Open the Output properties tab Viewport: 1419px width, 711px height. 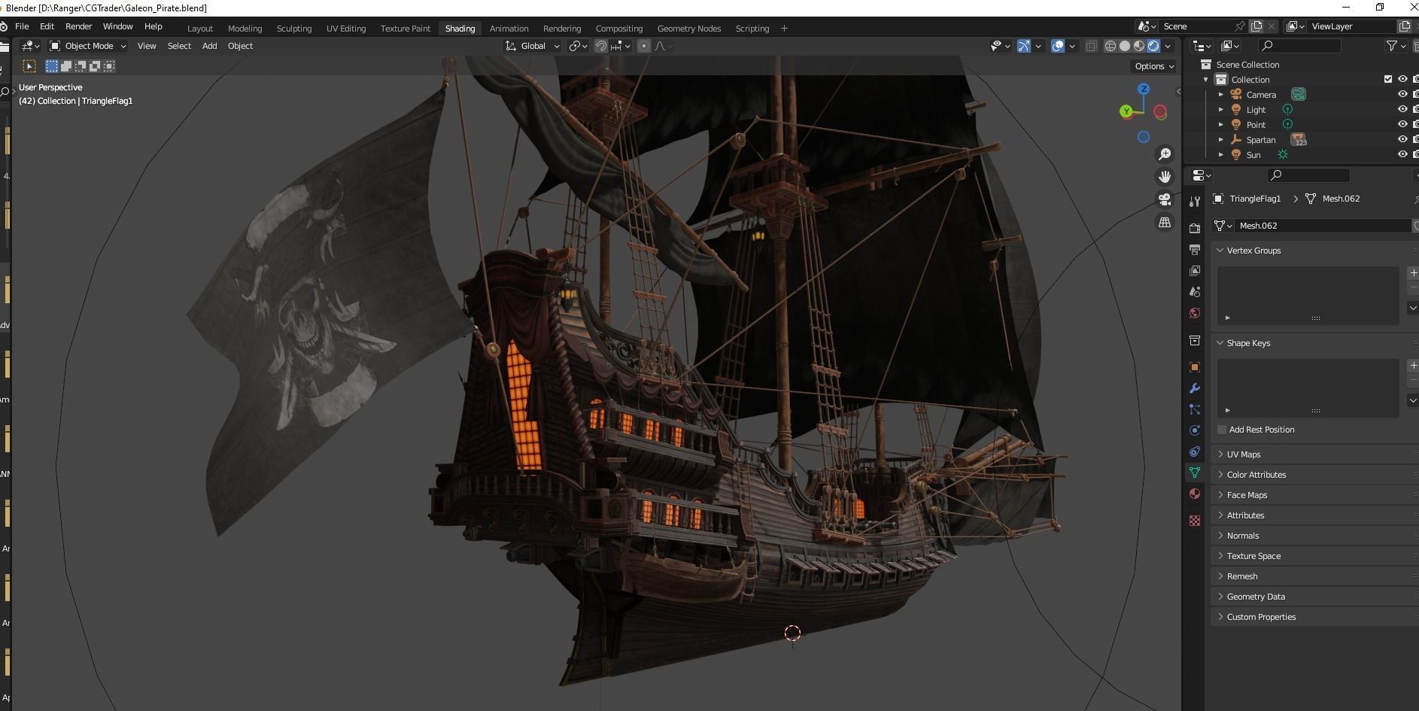click(x=1195, y=249)
